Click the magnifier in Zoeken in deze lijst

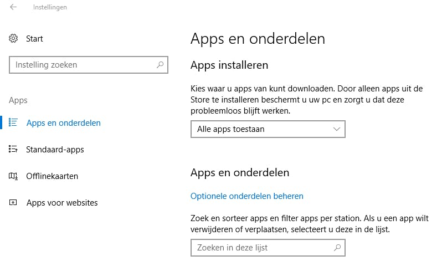[x=337, y=247]
